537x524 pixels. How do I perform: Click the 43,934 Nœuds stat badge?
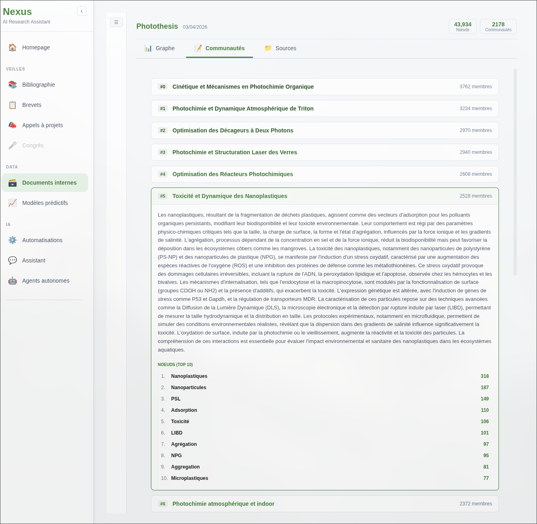coord(463,26)
